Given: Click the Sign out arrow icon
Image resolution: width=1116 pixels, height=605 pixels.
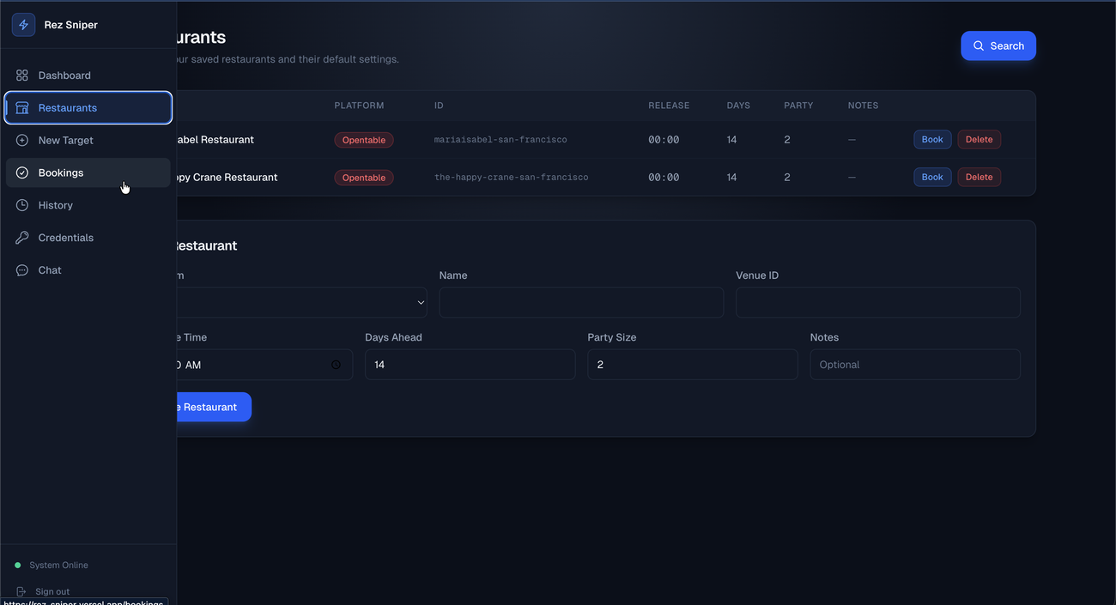Looking at the screenshot, I should click(21, 591).
